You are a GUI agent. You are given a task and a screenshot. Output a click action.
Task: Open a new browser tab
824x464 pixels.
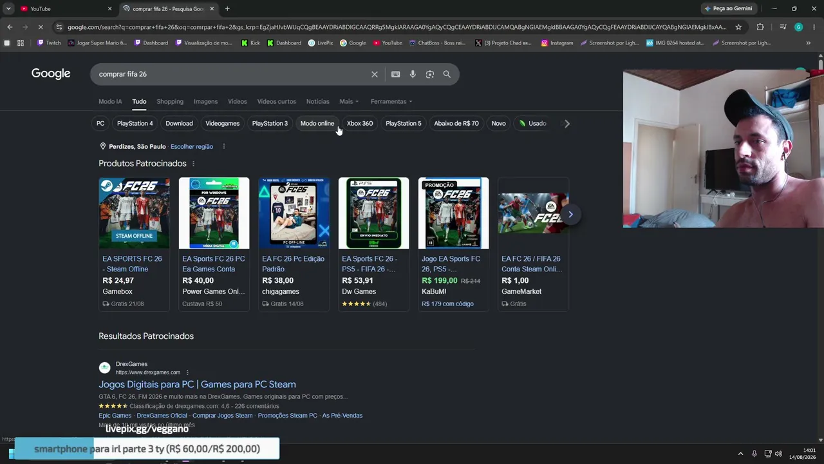click(x=227, y=8)
